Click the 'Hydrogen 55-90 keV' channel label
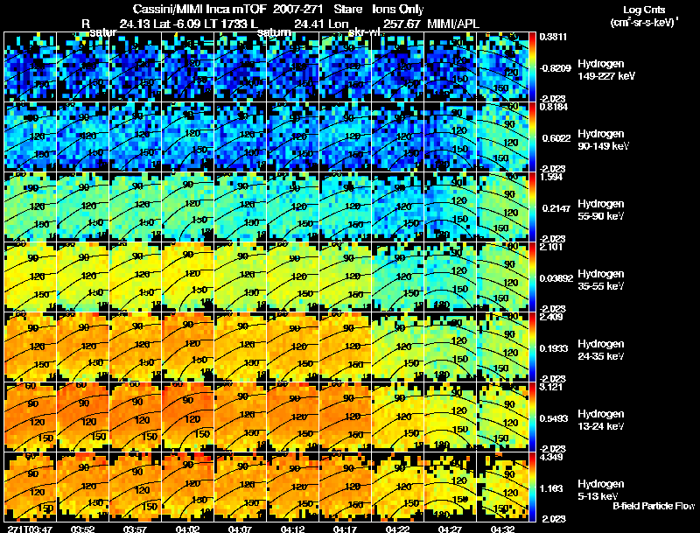The height and width of the screenshot is (533, 700). [x=601, y=210]
